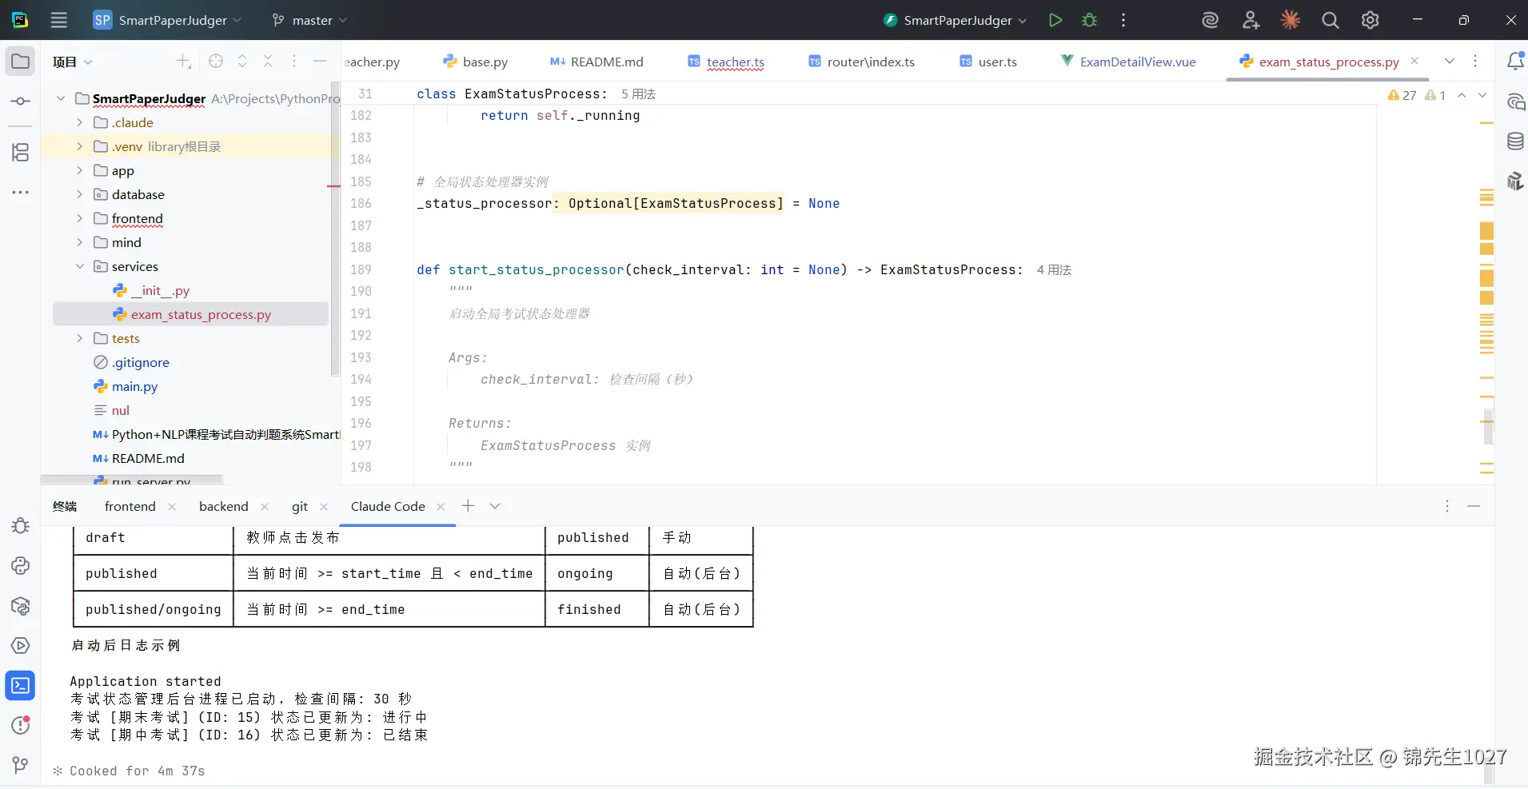Open the Python Packages tool window

(20, 606)
